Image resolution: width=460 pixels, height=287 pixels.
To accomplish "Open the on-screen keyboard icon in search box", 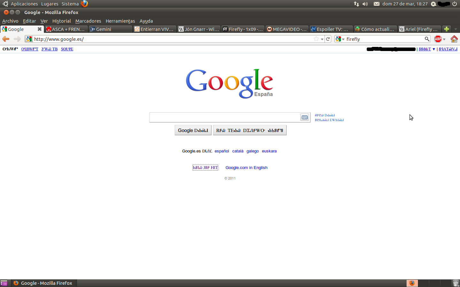I will coord(304,117).
